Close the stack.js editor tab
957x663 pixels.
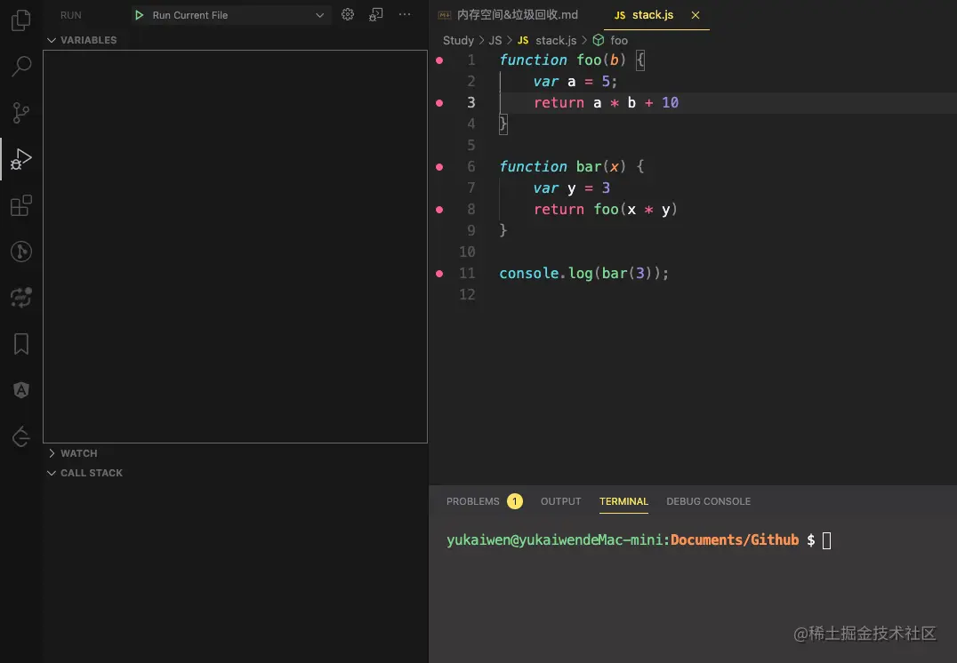696,15
